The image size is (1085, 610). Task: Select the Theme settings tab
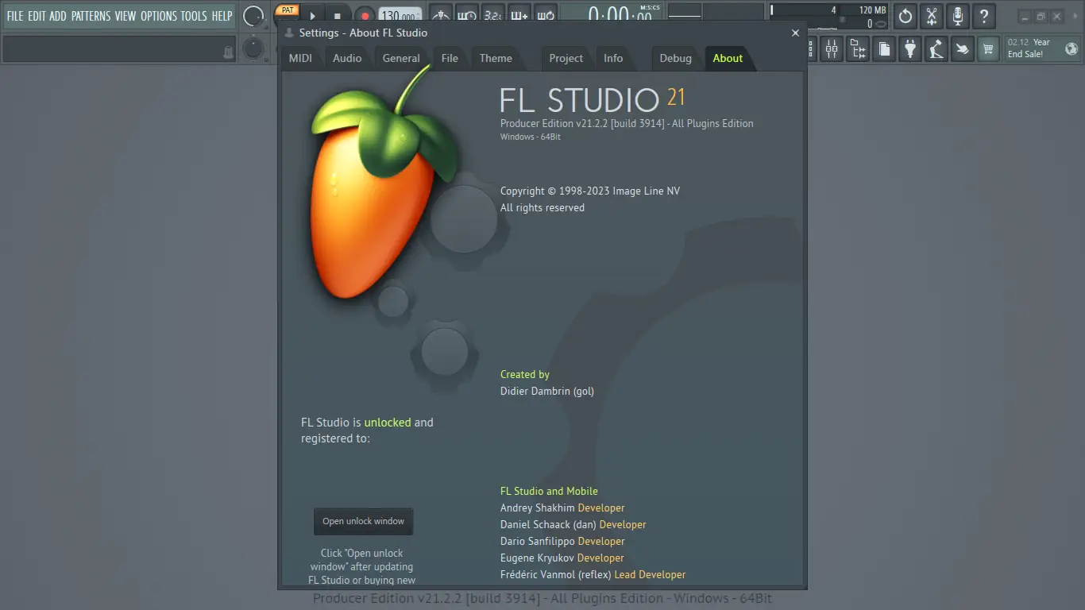(x=496, y=58)
